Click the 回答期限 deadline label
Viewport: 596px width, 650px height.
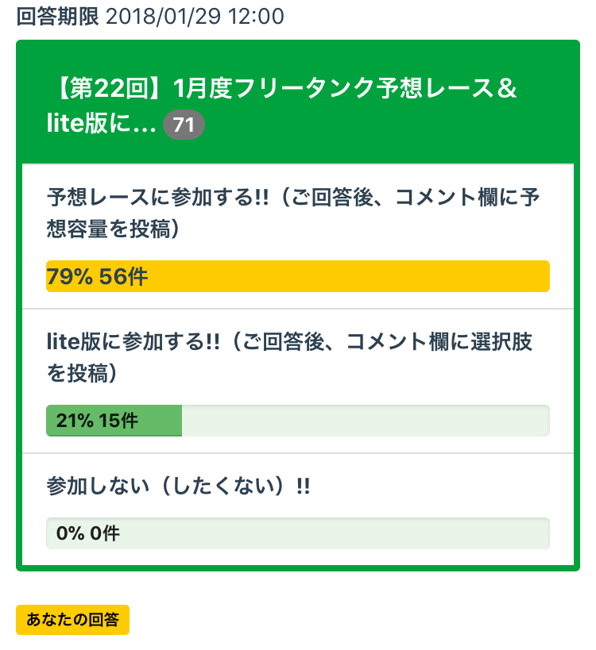tap(57, 16)
